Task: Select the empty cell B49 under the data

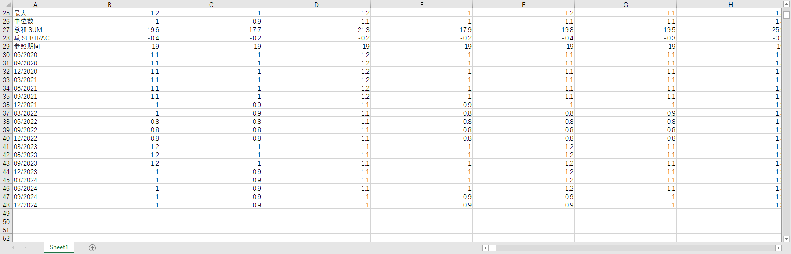Action: click(109, 214)
